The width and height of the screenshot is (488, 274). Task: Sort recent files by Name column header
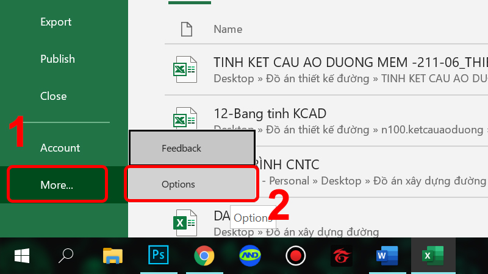228,29
